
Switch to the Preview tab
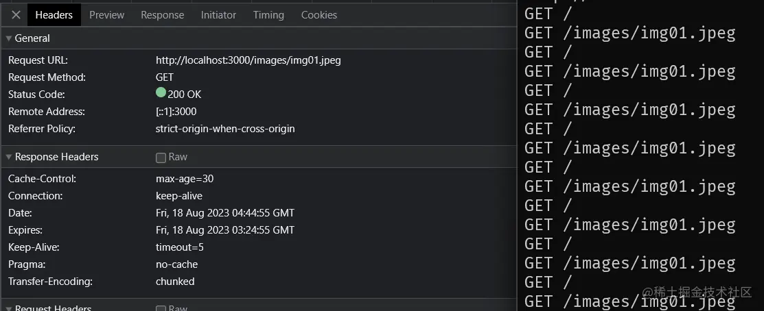click(106, 14)
